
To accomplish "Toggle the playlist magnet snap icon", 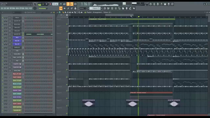I will pos(60,12).
